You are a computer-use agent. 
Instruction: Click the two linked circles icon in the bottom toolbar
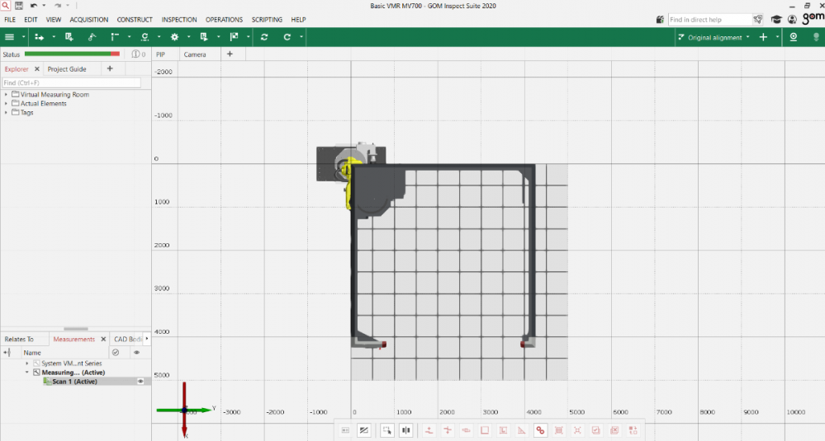point(540,430)
